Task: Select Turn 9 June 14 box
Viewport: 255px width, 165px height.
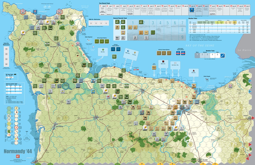Action: click(x=157, y=10)
